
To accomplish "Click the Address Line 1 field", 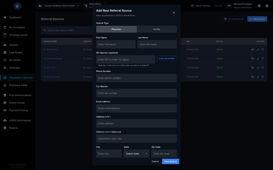I will tap(136, 124).
